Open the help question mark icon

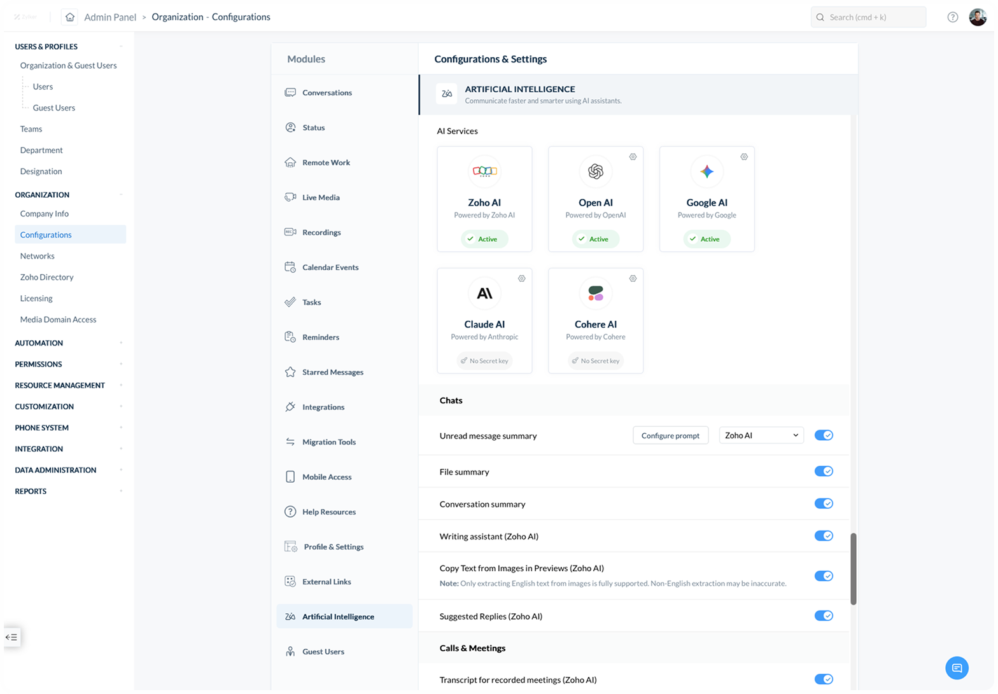952,17
